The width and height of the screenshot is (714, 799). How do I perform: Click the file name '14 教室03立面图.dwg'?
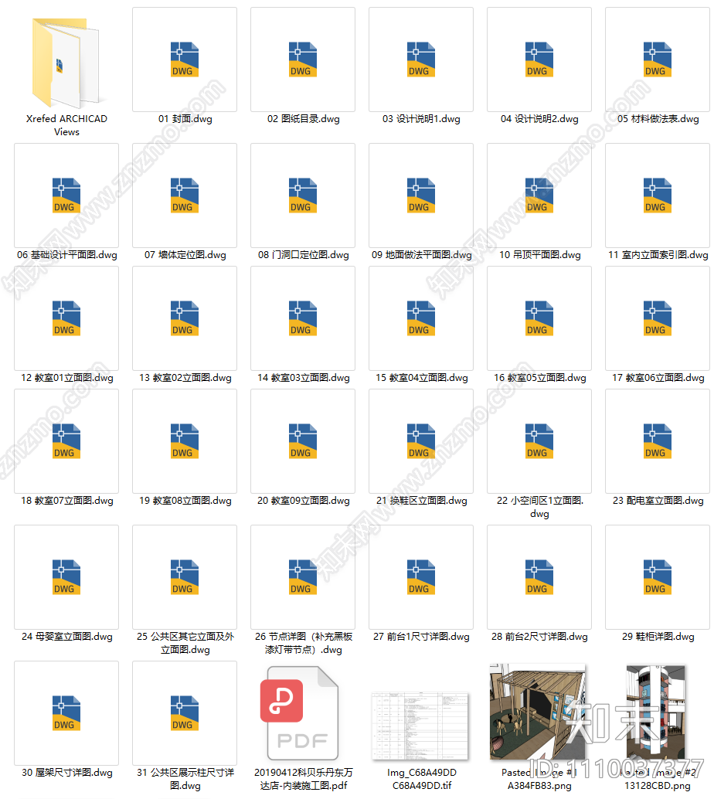pyautogui.click(x=303, y=378)
